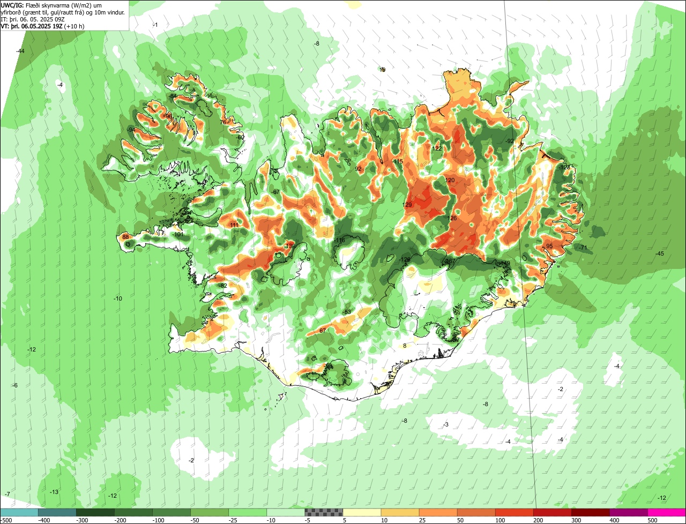Screen dimensions: 686x524
Task: Click the map value '-115'
Action: (397, 161)
